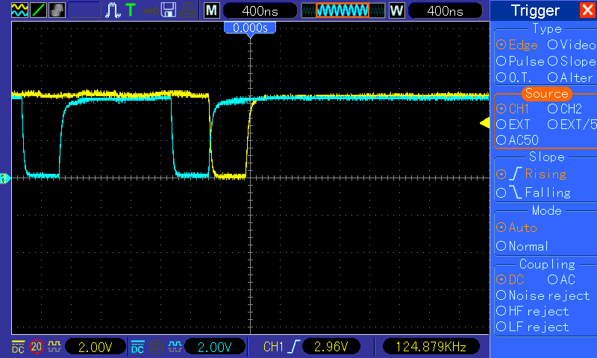Set trigger source to EXT

pyautogui.click(x=513, y=125)
